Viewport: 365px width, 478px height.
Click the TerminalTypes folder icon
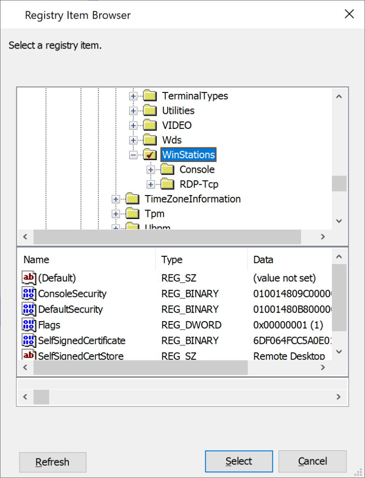click(150, 96)
